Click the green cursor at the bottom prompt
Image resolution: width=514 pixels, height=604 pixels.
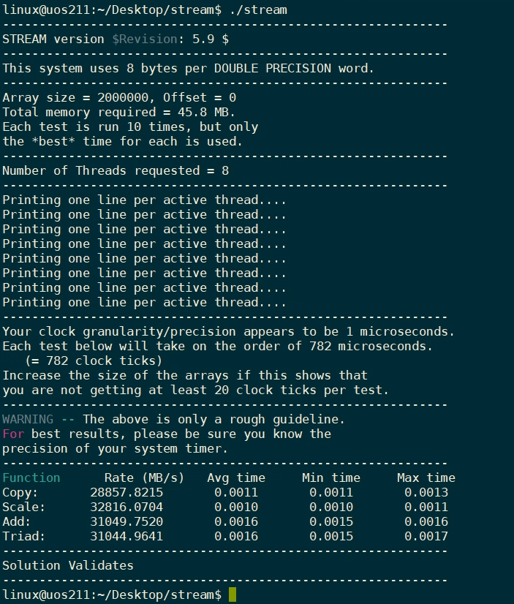233,594
